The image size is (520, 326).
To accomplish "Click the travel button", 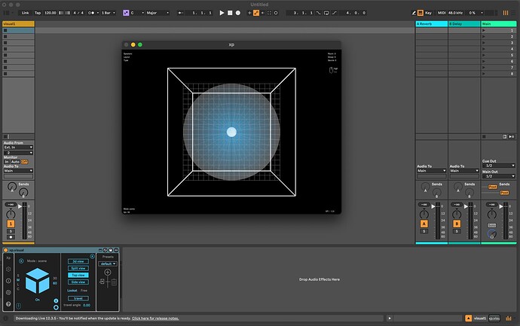I will (x=78, y=297).
